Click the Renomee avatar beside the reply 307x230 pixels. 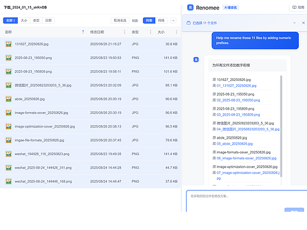196,60
